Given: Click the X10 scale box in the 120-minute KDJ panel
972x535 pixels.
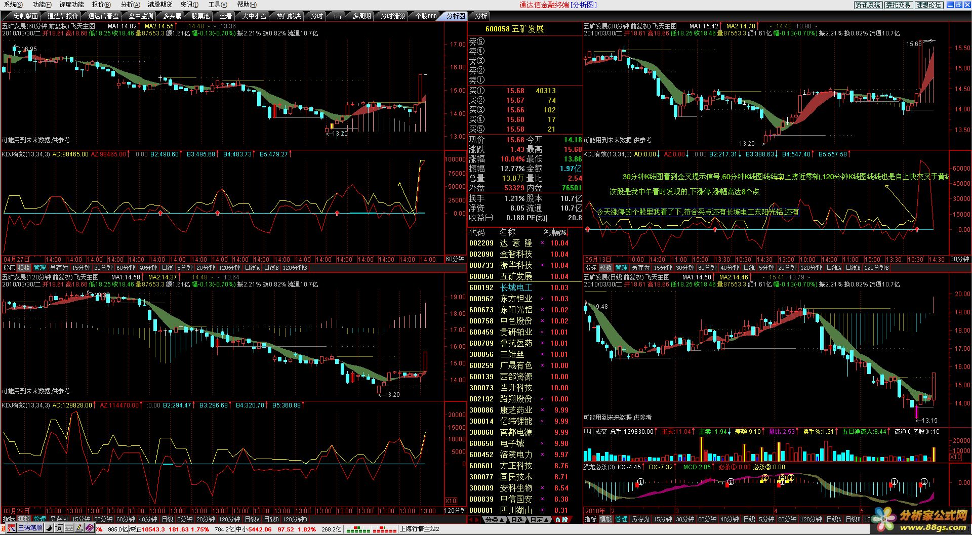Looking at the screenshot, I should pos(450,501).
